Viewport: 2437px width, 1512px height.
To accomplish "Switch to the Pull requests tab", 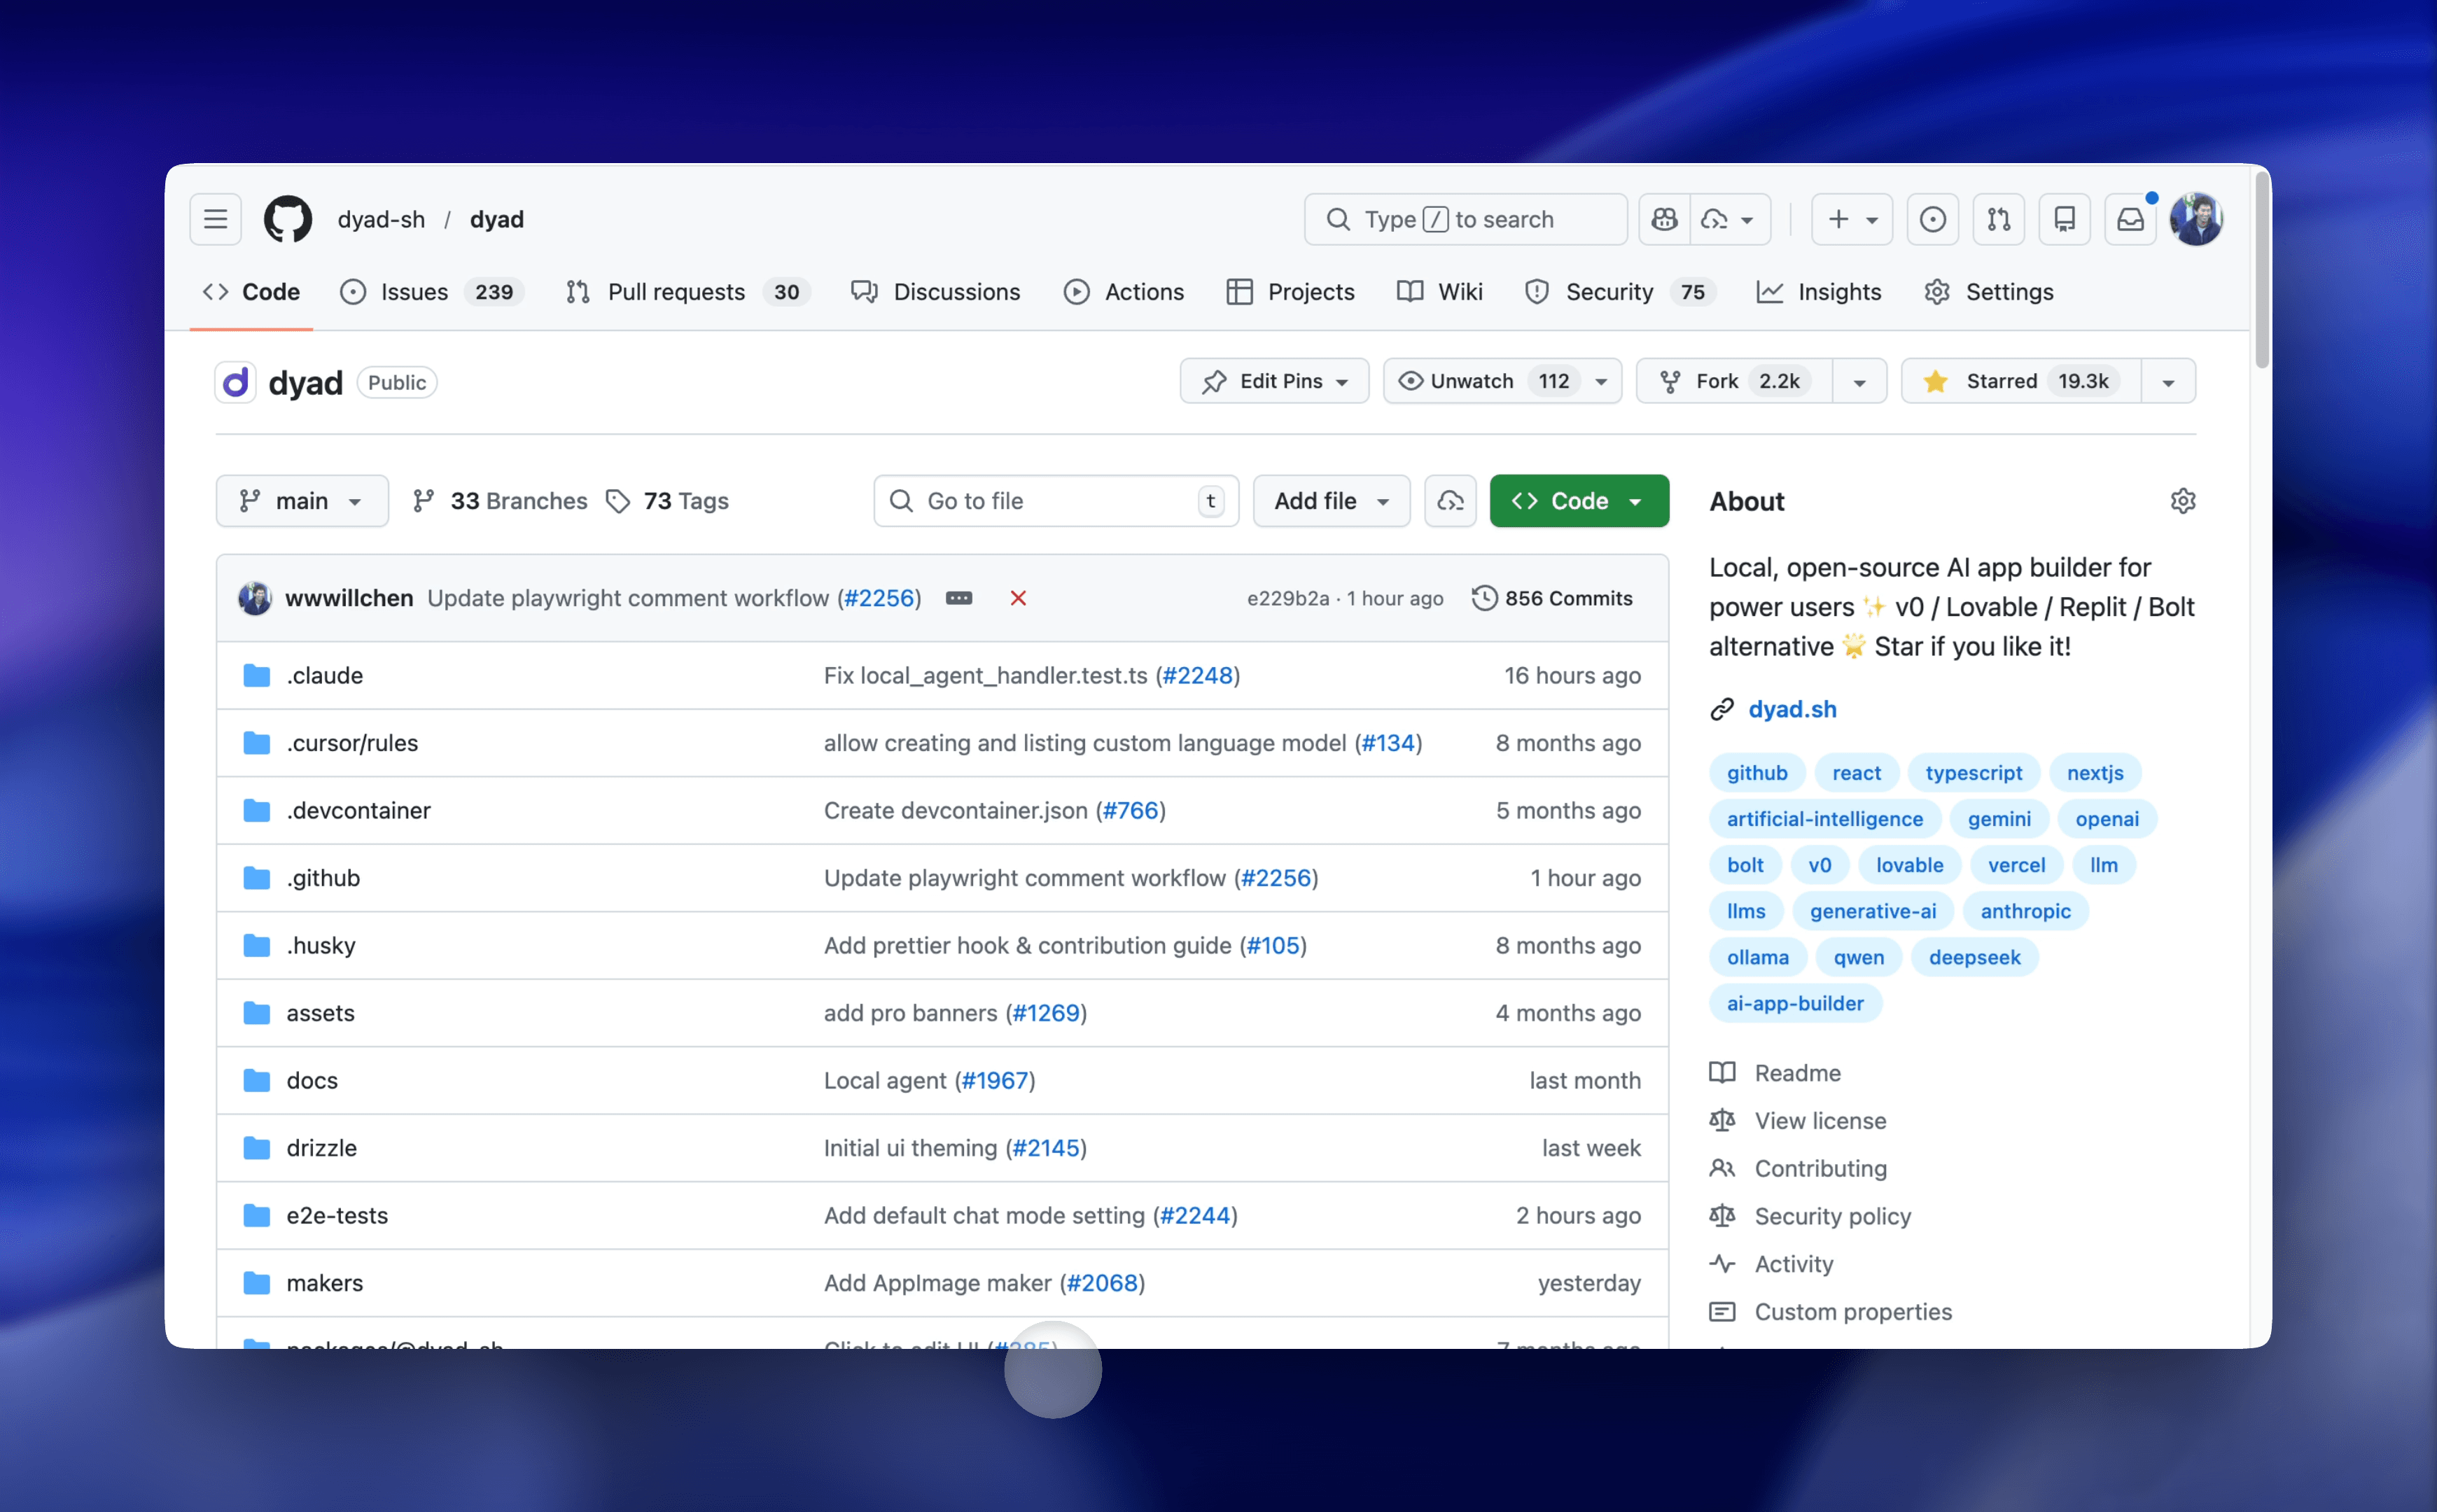I will tap(677, 292).
